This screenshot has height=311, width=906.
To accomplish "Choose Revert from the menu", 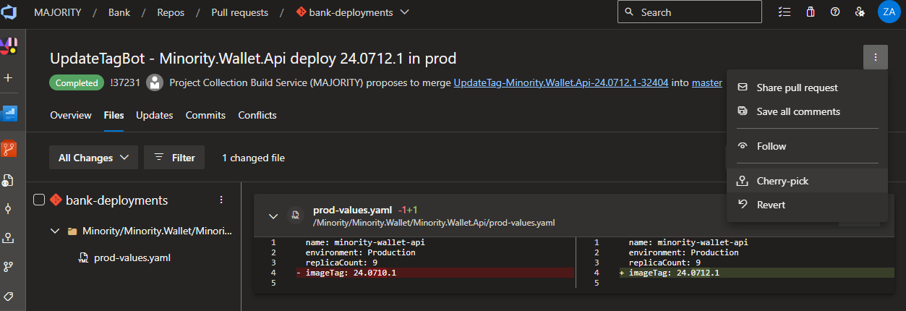I will (771, 205).
